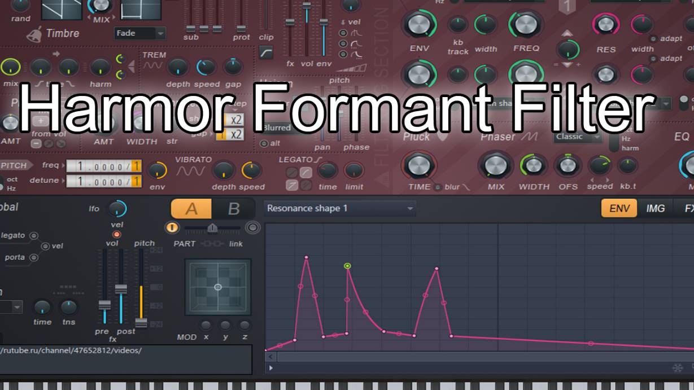694x390 pixels.
Task: Click the clip curve shape button
Action: tap(266, 52)
